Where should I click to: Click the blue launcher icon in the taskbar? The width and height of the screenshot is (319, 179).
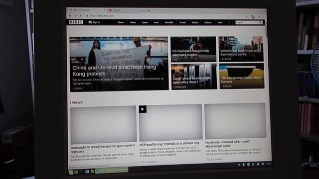point(87,172)
